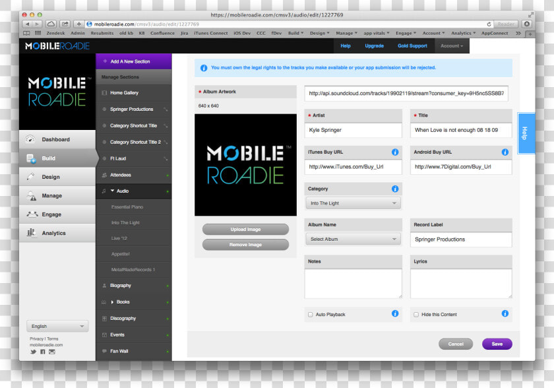This screenshot has height=388, width=554.
Task: Click the info icon beside Auto Playback
Action: pyautogui.click(x=395, y=313)
